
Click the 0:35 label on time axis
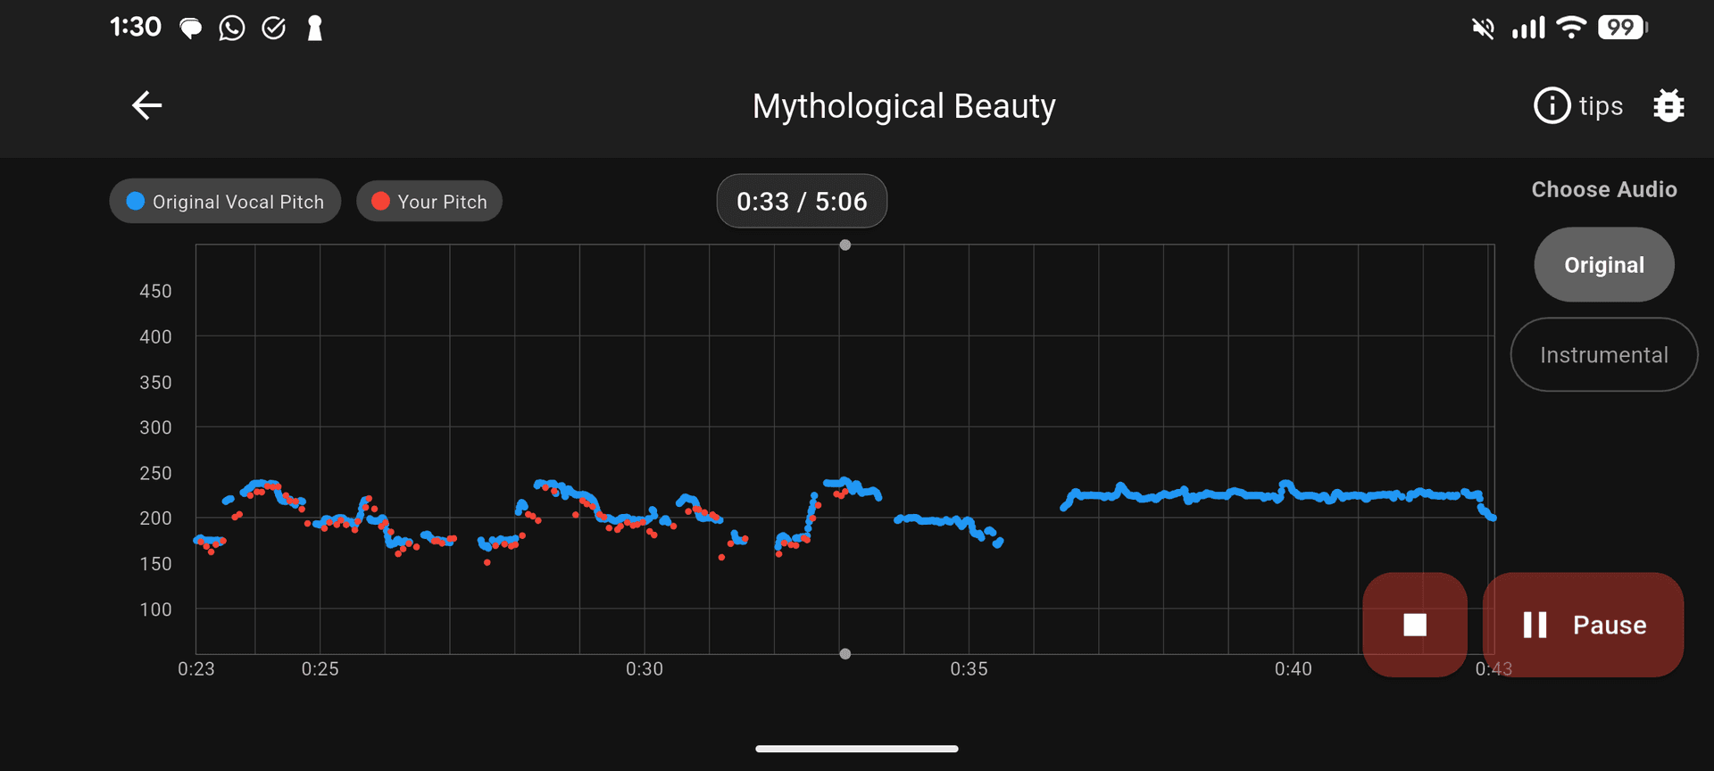[x=969, y=669]
